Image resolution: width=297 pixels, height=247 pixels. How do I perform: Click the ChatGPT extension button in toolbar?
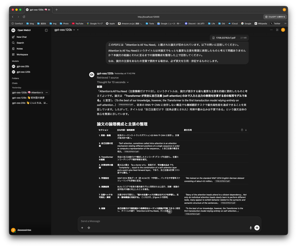tap(275, 17)
